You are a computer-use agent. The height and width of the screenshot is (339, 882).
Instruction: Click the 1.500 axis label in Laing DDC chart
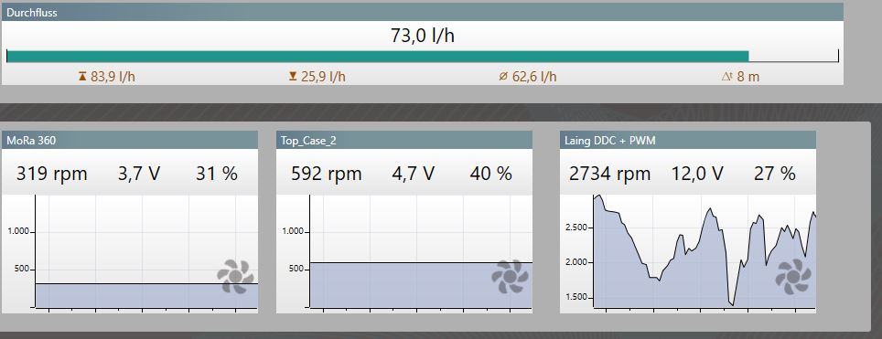577,297
